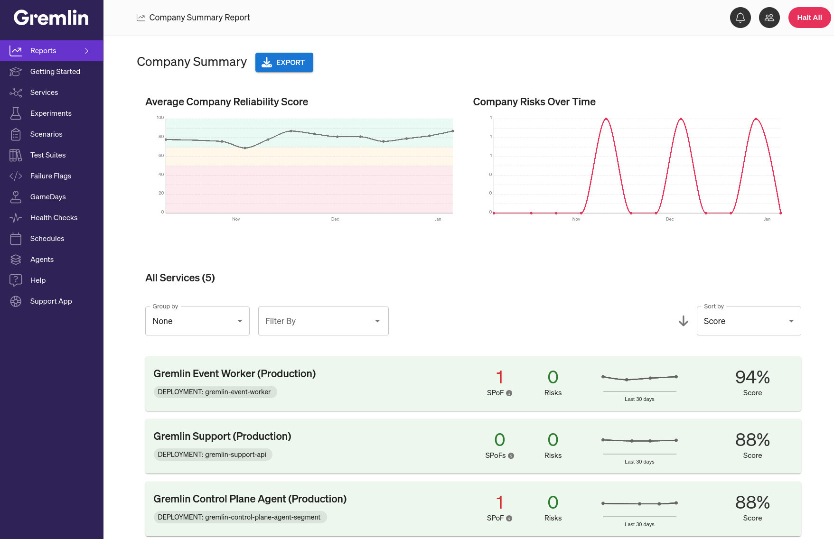Image resolution: width=834 pixels, height=539 pixels.
Task: Open the team members icon in header
Action: (x=769, y=18)
